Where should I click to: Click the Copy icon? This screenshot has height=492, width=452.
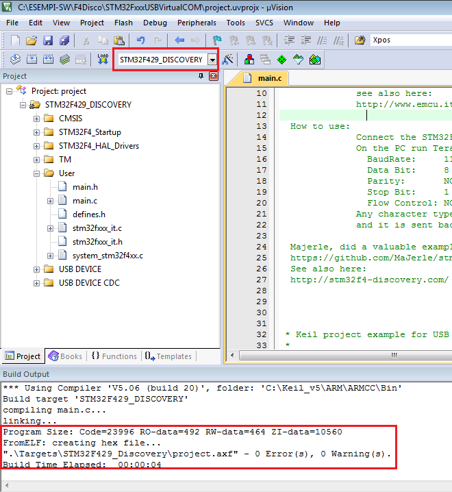(103, 40)
